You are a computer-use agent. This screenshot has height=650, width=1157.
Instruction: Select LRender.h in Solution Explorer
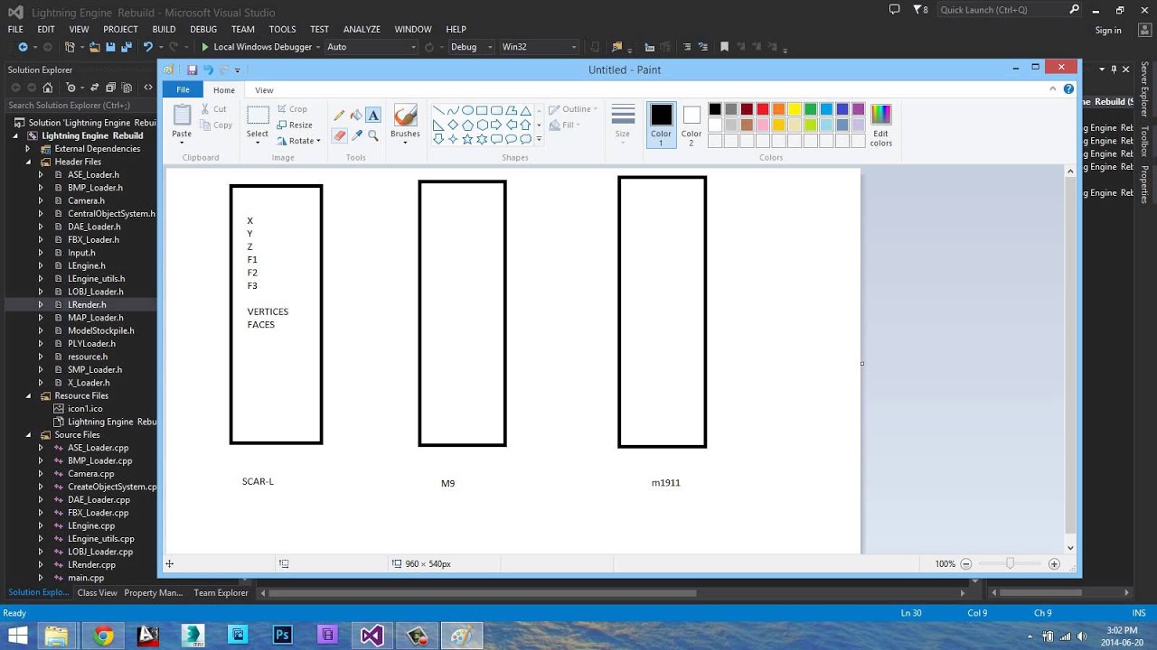[x=87, y=305]
